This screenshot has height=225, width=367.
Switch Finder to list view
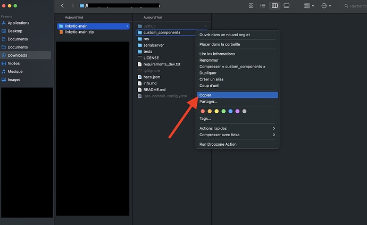click(x=263, y=6)
